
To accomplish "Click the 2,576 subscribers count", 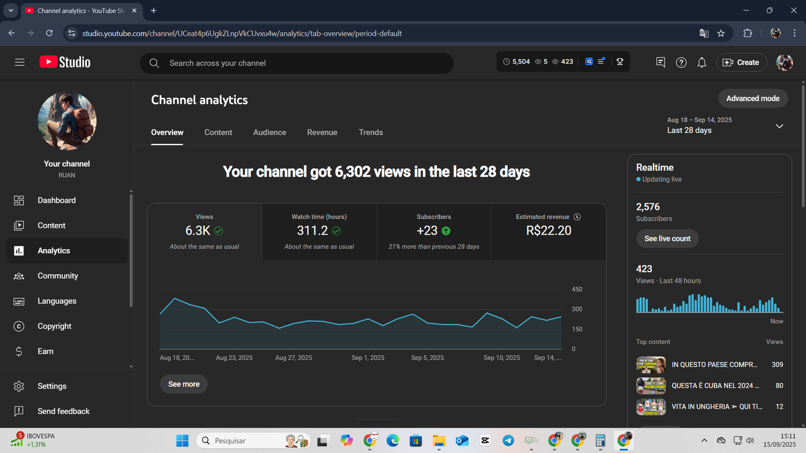I will click(648, 207).
